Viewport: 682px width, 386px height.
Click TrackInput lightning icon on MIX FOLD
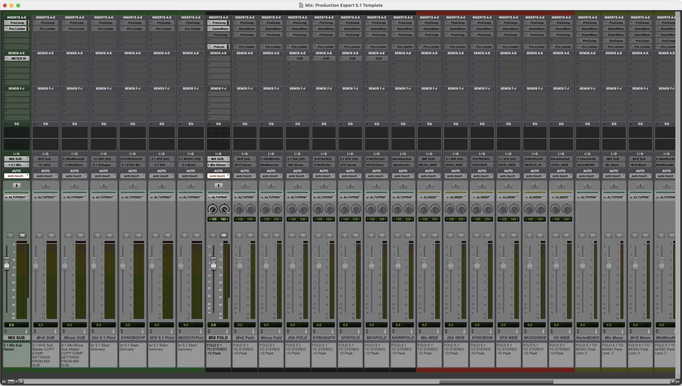pyautogui.click(x=218, y=185)
